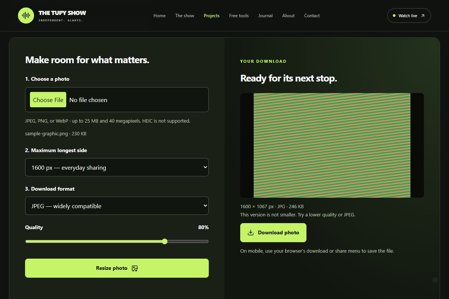Viewport: 449px width, 299px height.
Task: Click the Quality slider thumb handle
Action: pyautogui.click(x=165, y=241)
